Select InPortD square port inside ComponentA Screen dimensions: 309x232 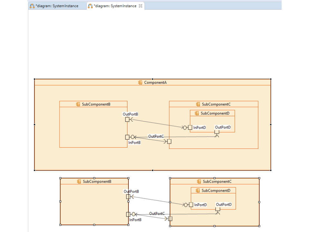tap(190, 128)
